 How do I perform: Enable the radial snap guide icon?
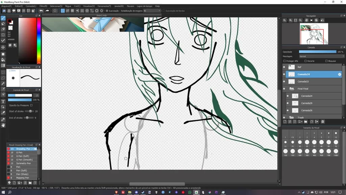82,10
